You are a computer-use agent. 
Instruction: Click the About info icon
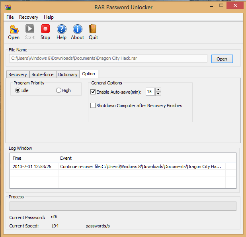coord(78,29)
